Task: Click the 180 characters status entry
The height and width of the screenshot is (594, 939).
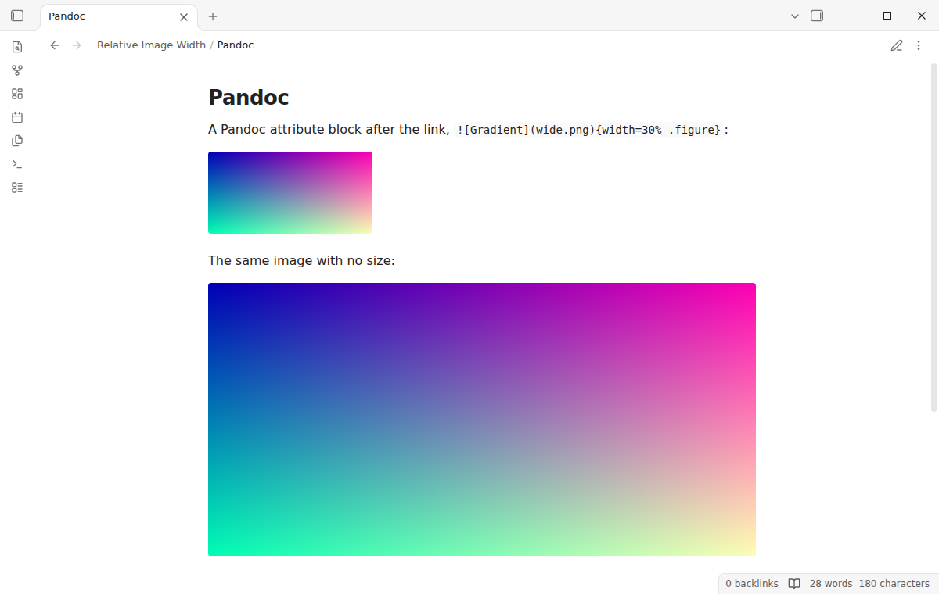Action: click(894, 584)
